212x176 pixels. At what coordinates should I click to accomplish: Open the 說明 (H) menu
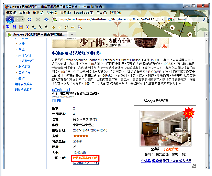coord(115,13)
